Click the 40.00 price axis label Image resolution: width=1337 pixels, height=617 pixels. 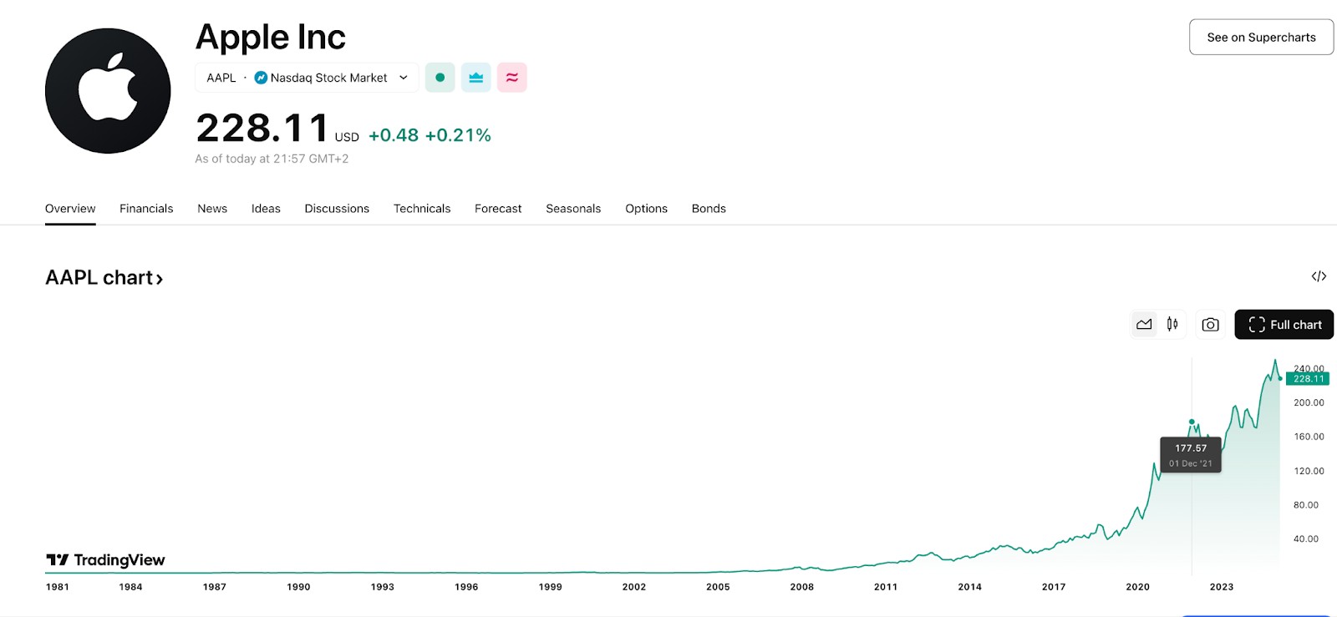coord(1306,539)
